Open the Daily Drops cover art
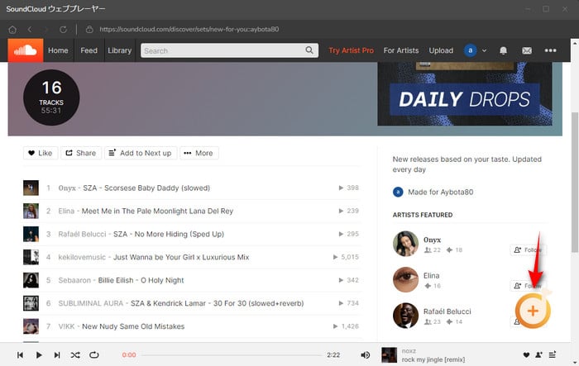This screenshot has width=579, height=366. pos(465,93)
